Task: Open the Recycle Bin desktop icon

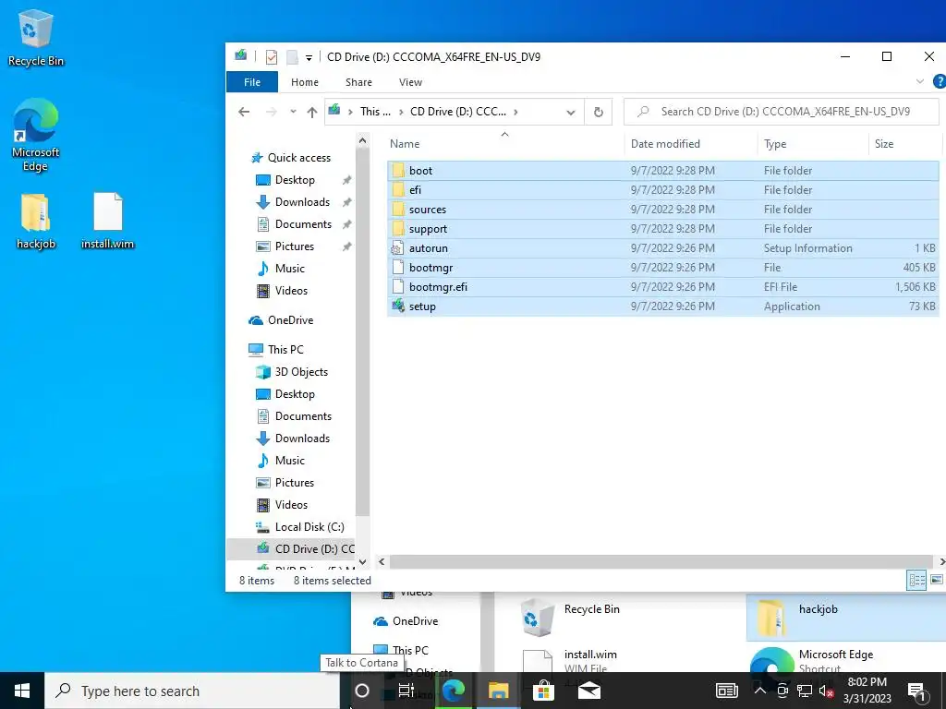Action: [x=36, y=37]
